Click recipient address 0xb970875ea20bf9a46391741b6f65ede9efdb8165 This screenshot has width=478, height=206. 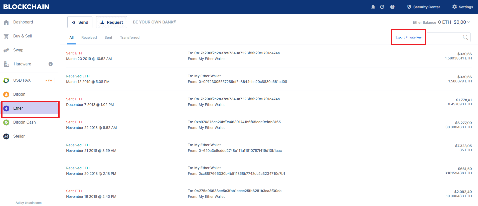click(237, 122)
